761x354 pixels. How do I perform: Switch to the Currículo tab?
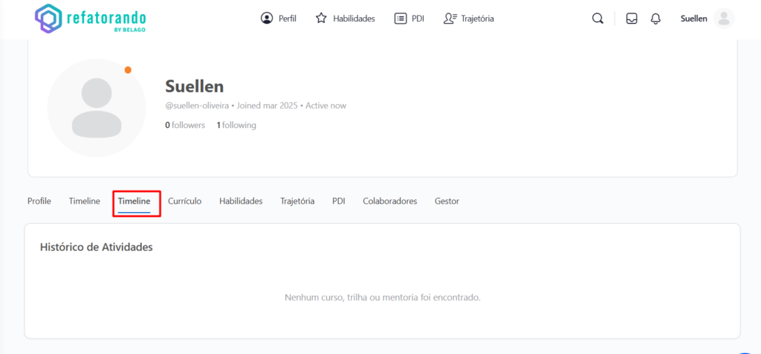click(184, 201)
